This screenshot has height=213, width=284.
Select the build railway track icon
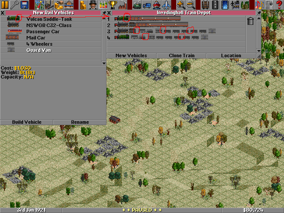pos(205,5)
